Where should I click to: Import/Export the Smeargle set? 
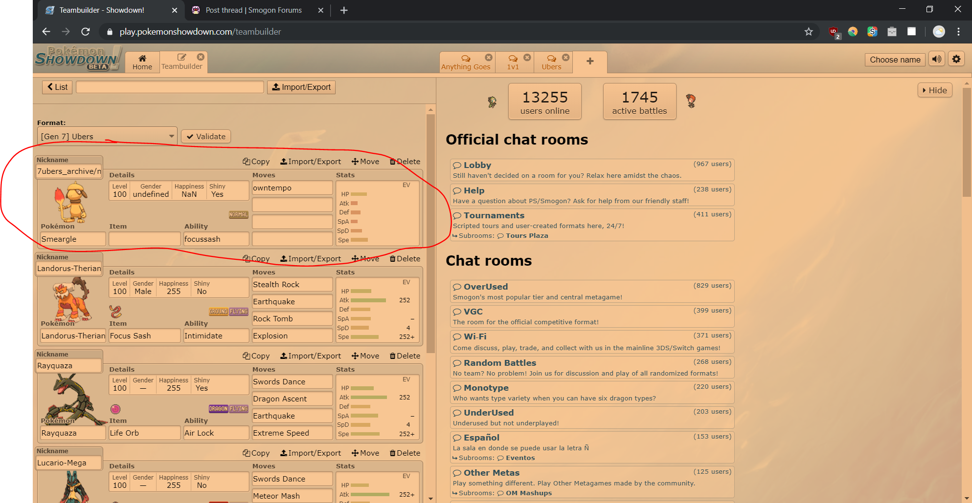(311, 162)
